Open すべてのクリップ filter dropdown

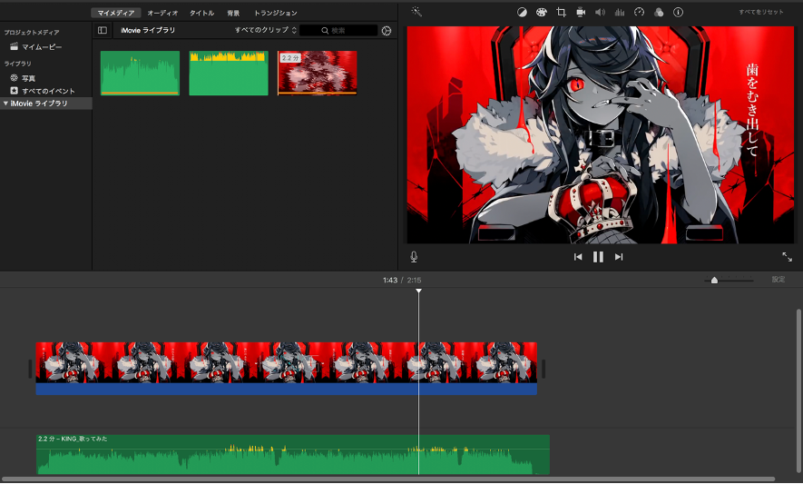click(x=265, y=30)
